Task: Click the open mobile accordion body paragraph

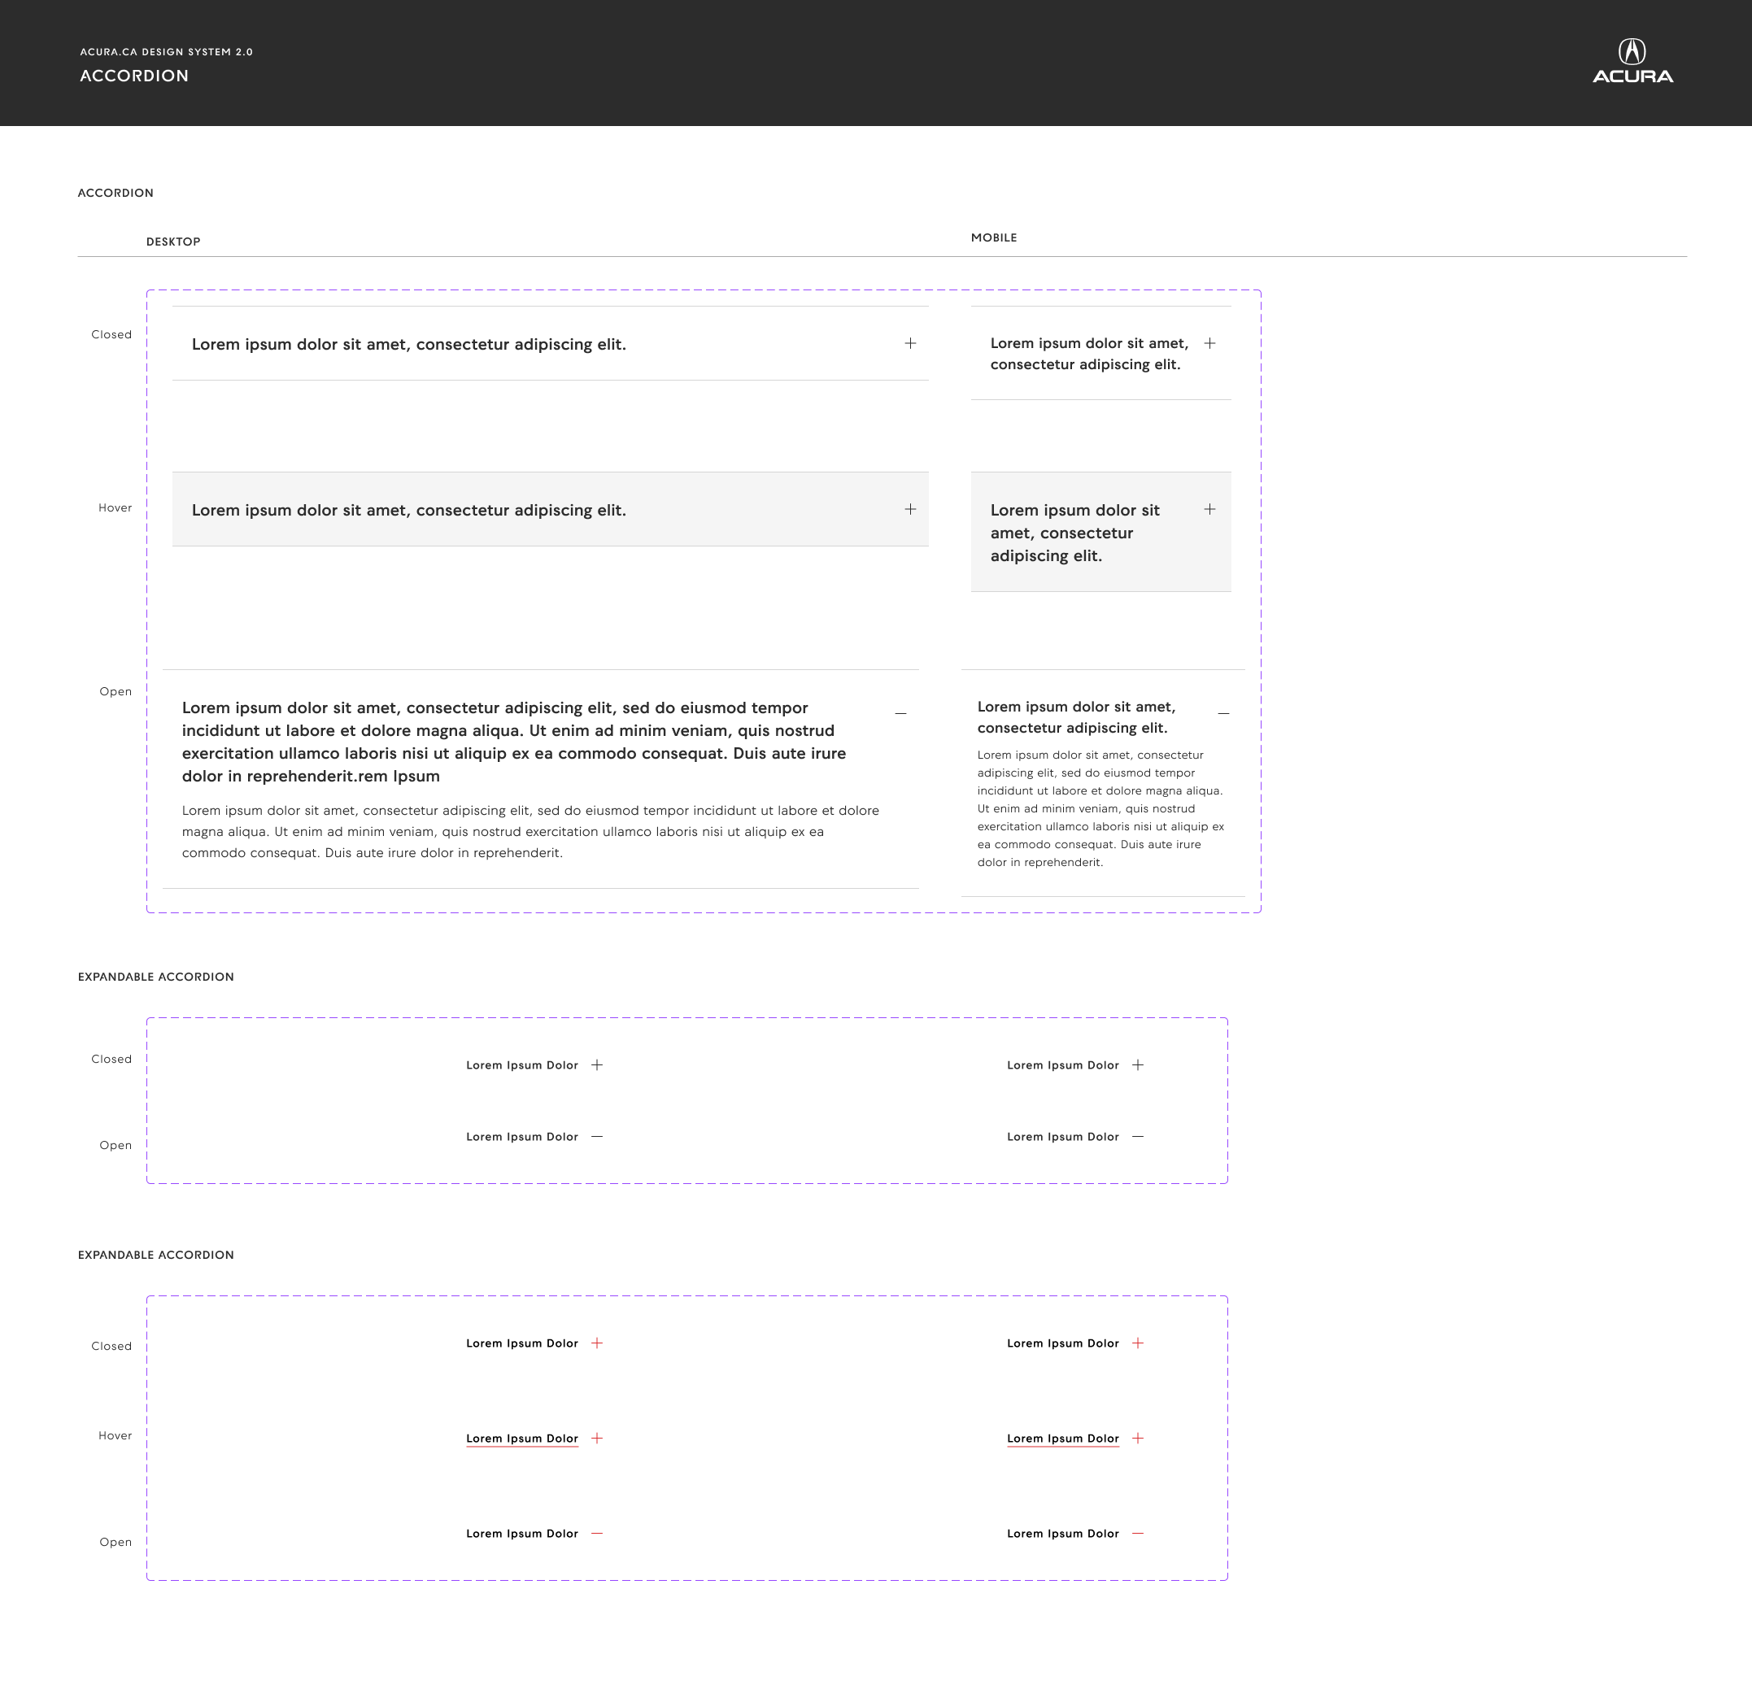Action: coord(1100,809)
